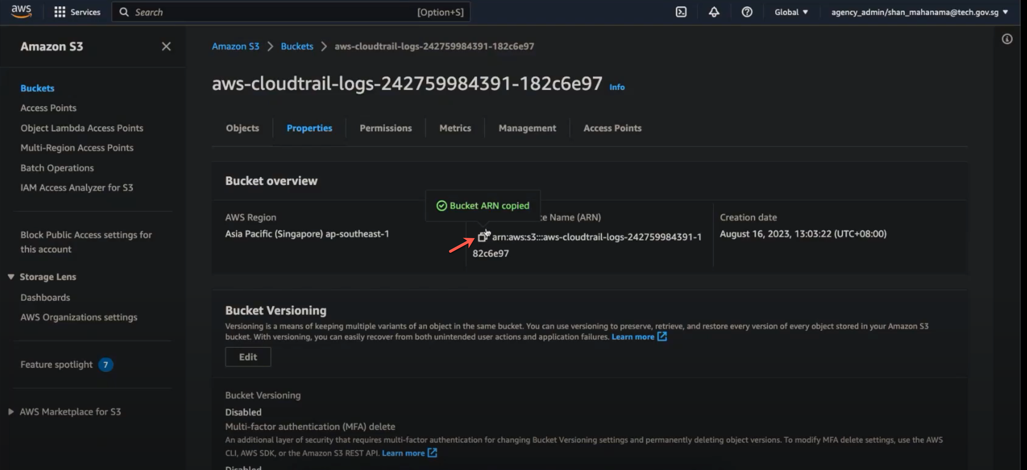Open the Info link beside bucket name
Viewport: 1027px width, 470px height.
(616, 87)
